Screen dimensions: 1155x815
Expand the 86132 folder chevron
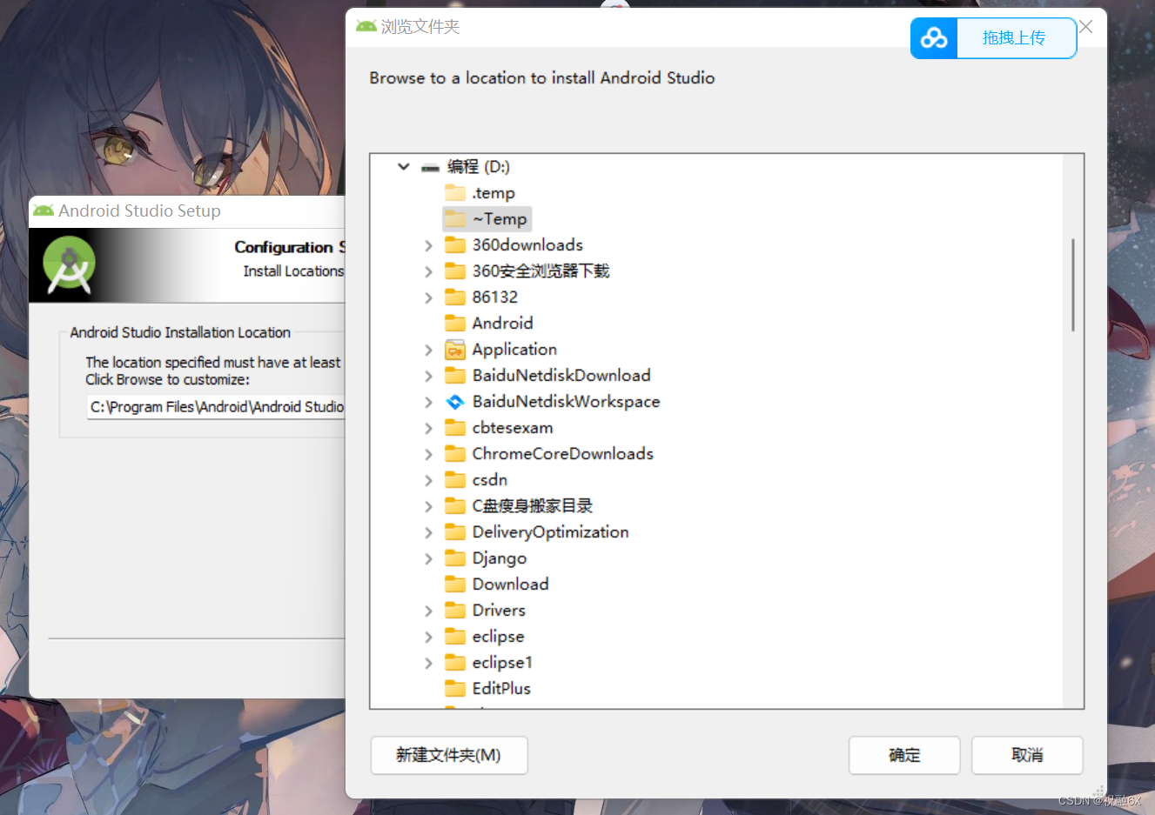(x=428, y=297)
